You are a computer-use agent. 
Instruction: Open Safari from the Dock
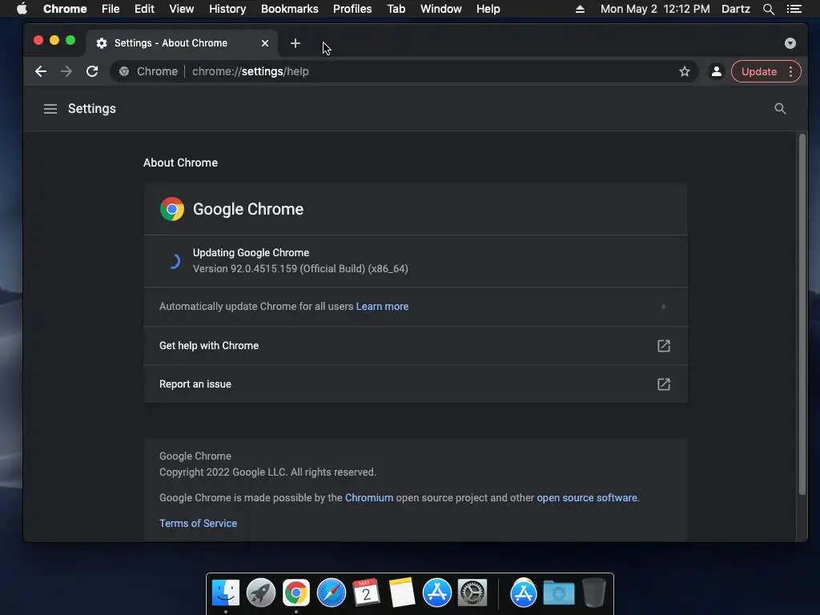tap(332, 593)
